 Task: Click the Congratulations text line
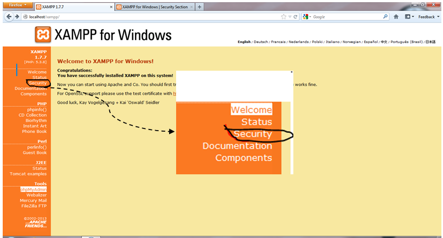(75, 70)
